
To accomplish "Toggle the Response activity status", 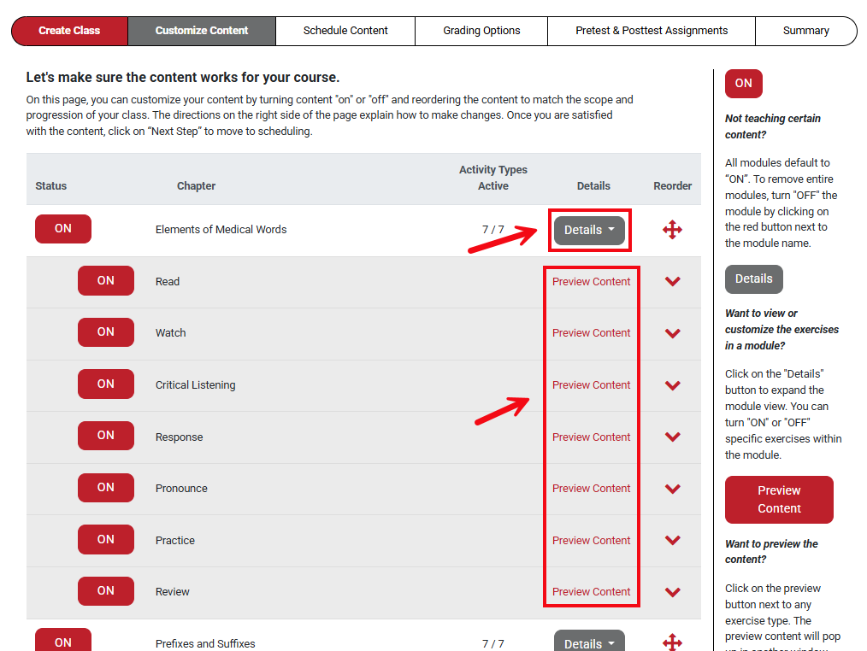I will click(105, 436).
